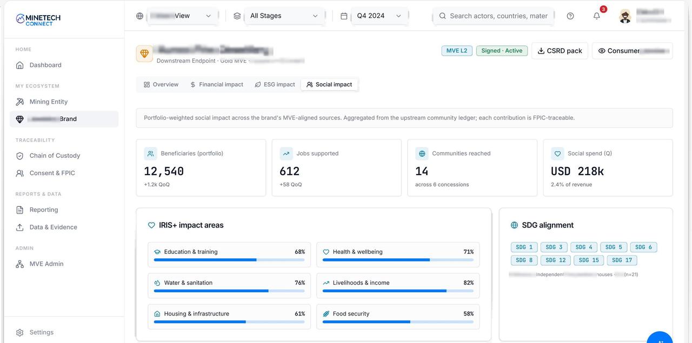
Task: Expand the View selector dropdown
Action: coord(181,16)
